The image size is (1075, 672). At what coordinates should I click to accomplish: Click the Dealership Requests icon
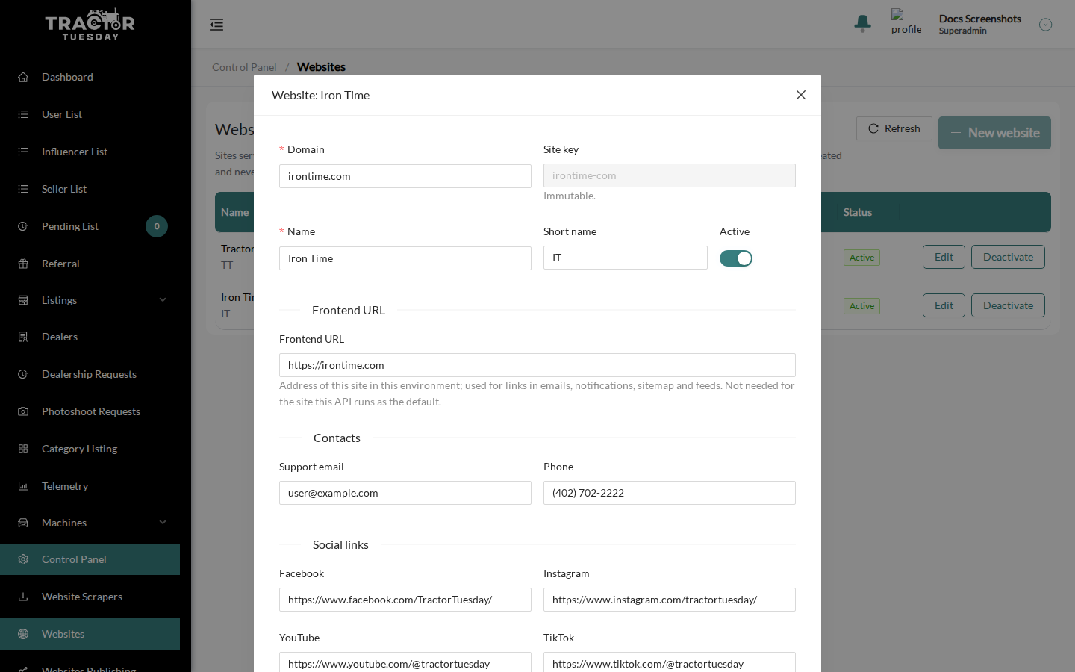pos(23,374)
